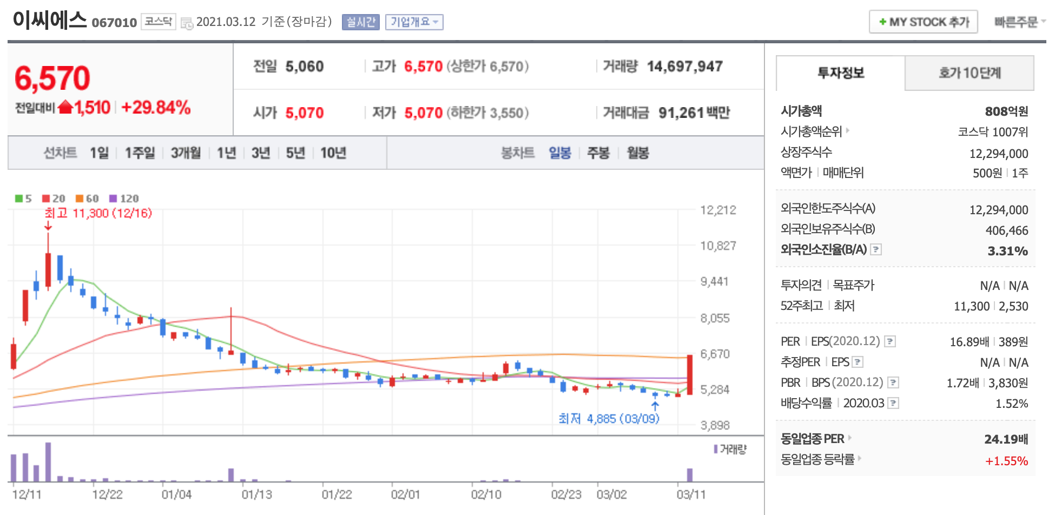
Task: Expand the 동일업종 등락률 arrow link
Action: coord(860,458)
